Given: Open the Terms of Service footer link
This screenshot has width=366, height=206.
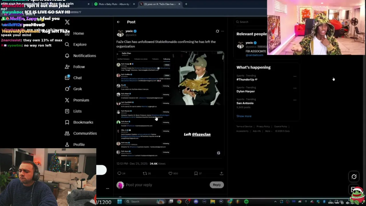Looking at the screenshot, I should pos(244,126).
